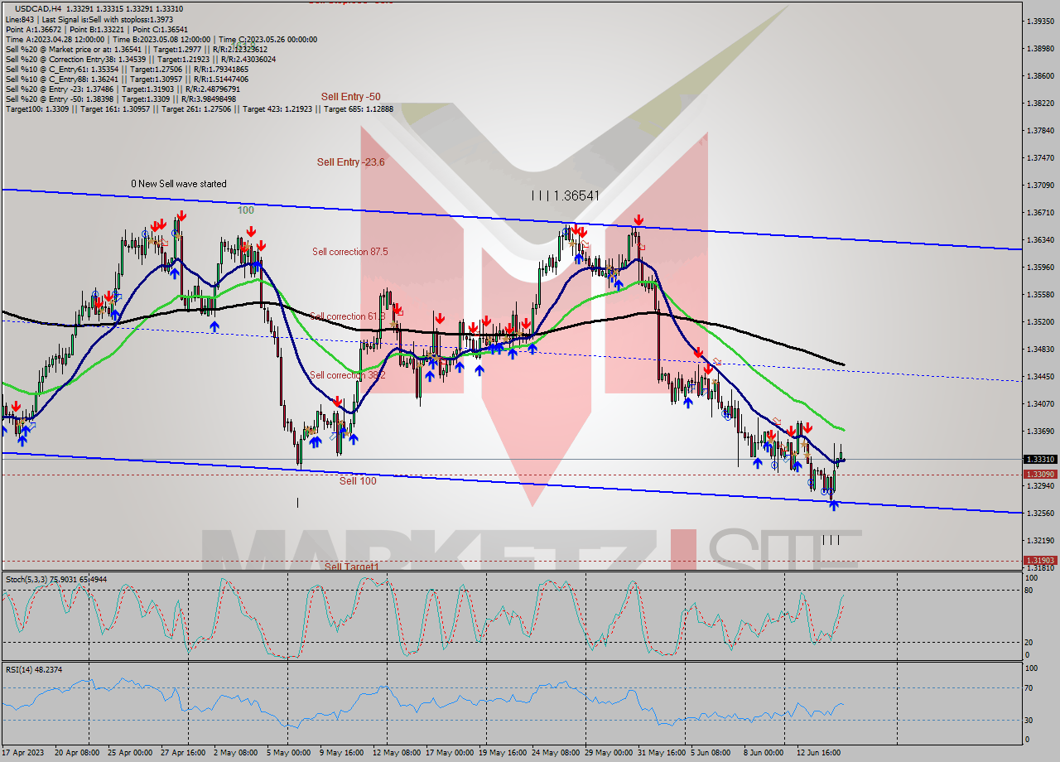Click the 1.36710 price axis value
The height and width of the screenshot is (762, 1060).
tap(1039, 212)
